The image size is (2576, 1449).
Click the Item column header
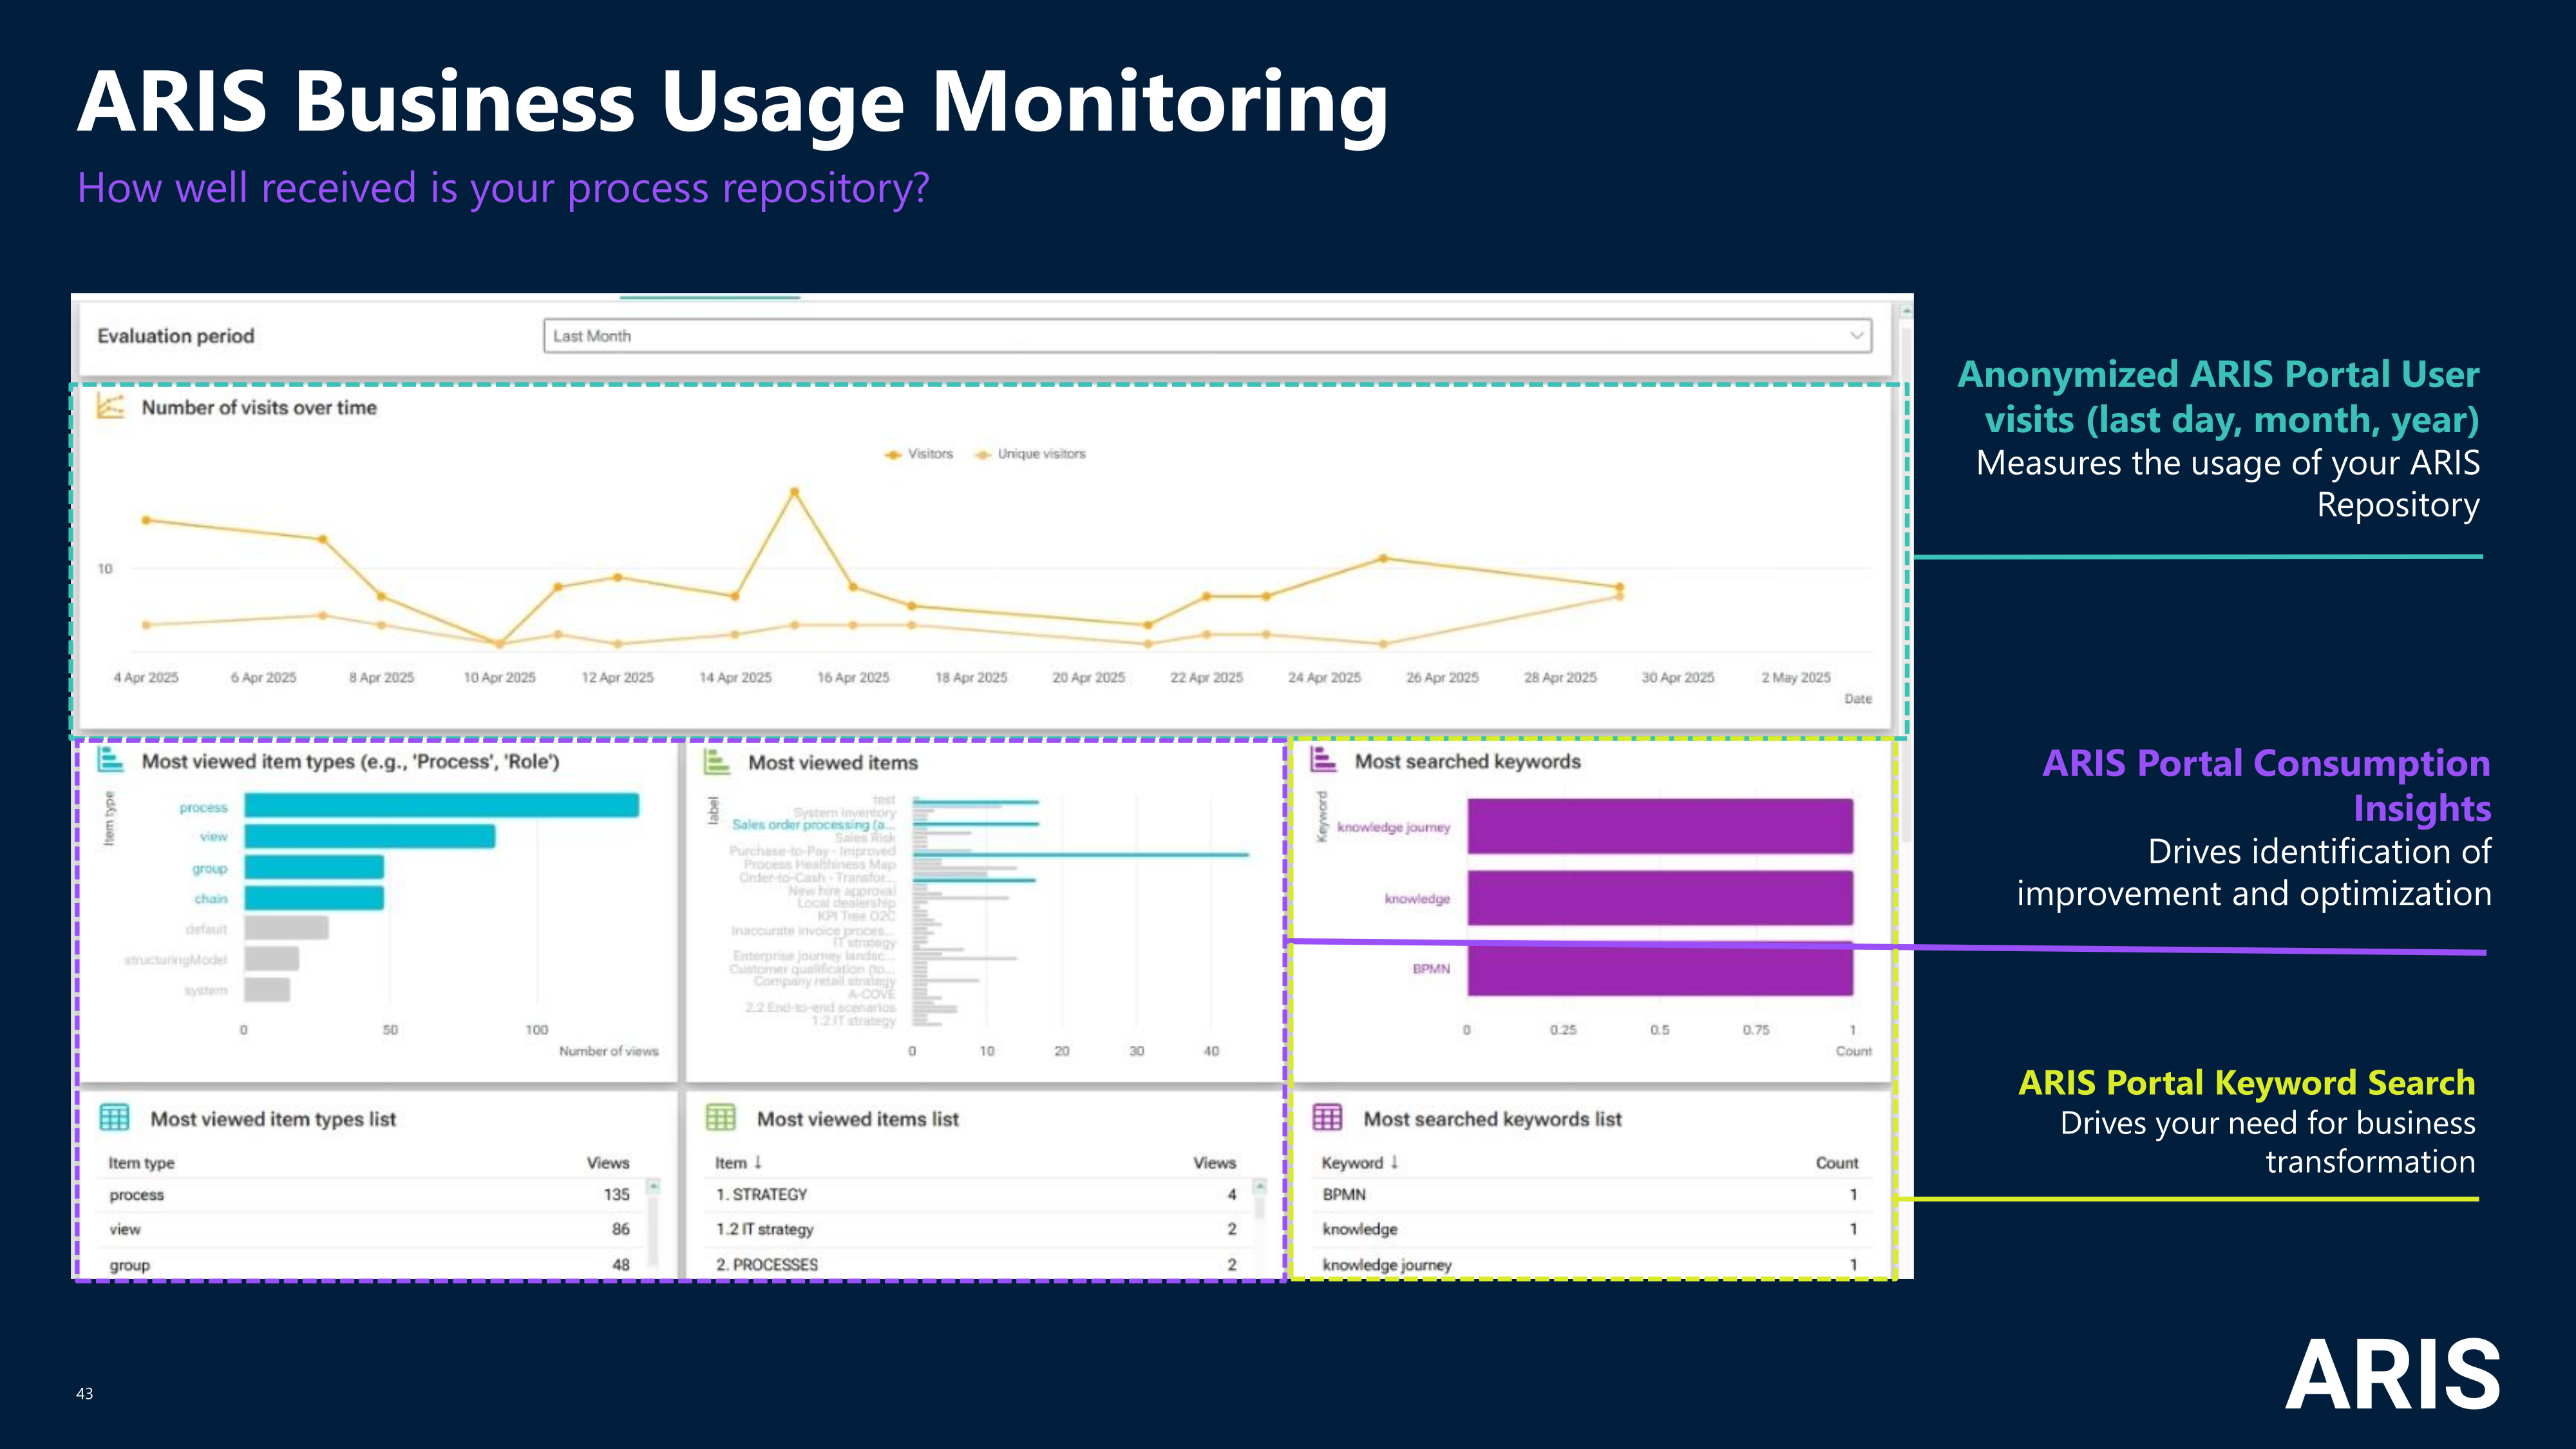[731, 1163]
